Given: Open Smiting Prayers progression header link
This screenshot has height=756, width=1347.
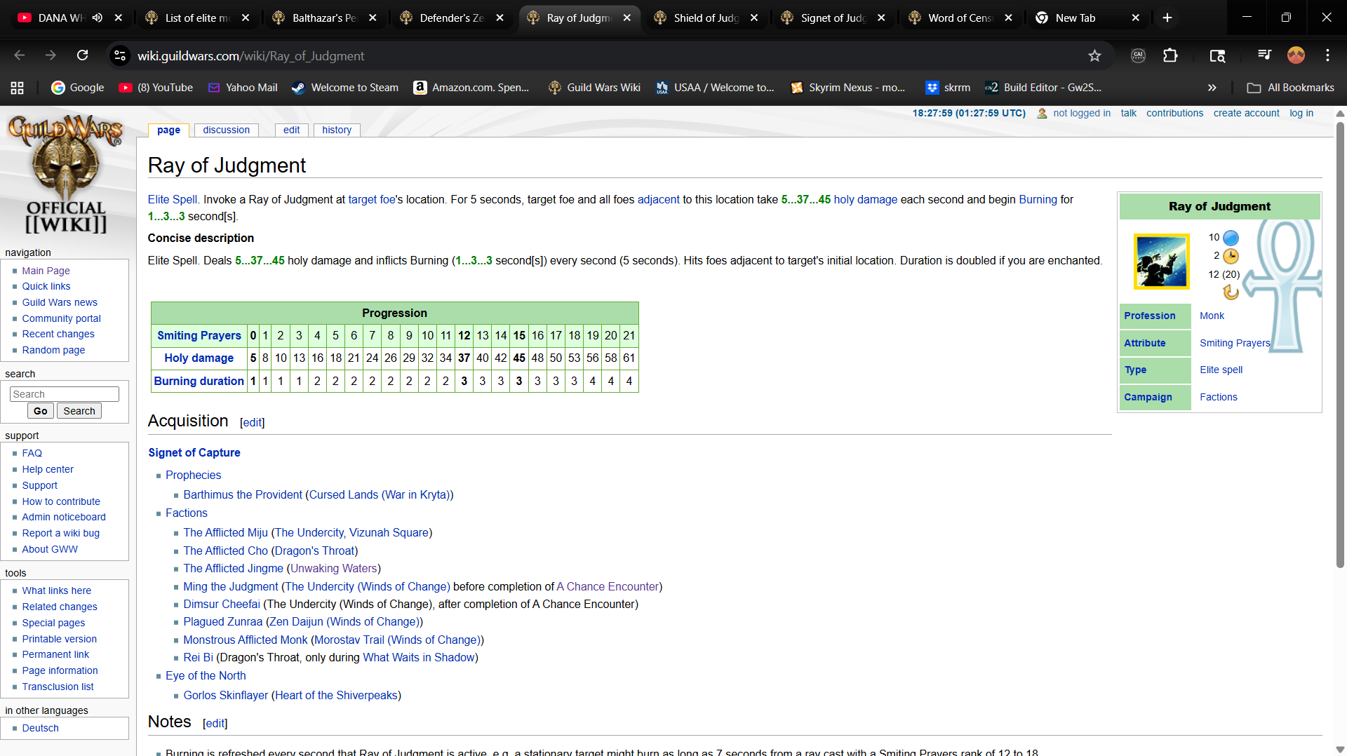Looking at the screenshot, I should coord(199,335).
